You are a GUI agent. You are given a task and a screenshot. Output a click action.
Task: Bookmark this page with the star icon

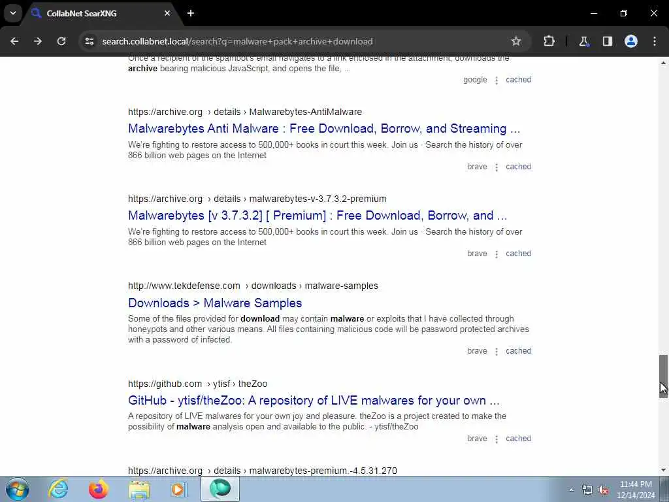516,41
